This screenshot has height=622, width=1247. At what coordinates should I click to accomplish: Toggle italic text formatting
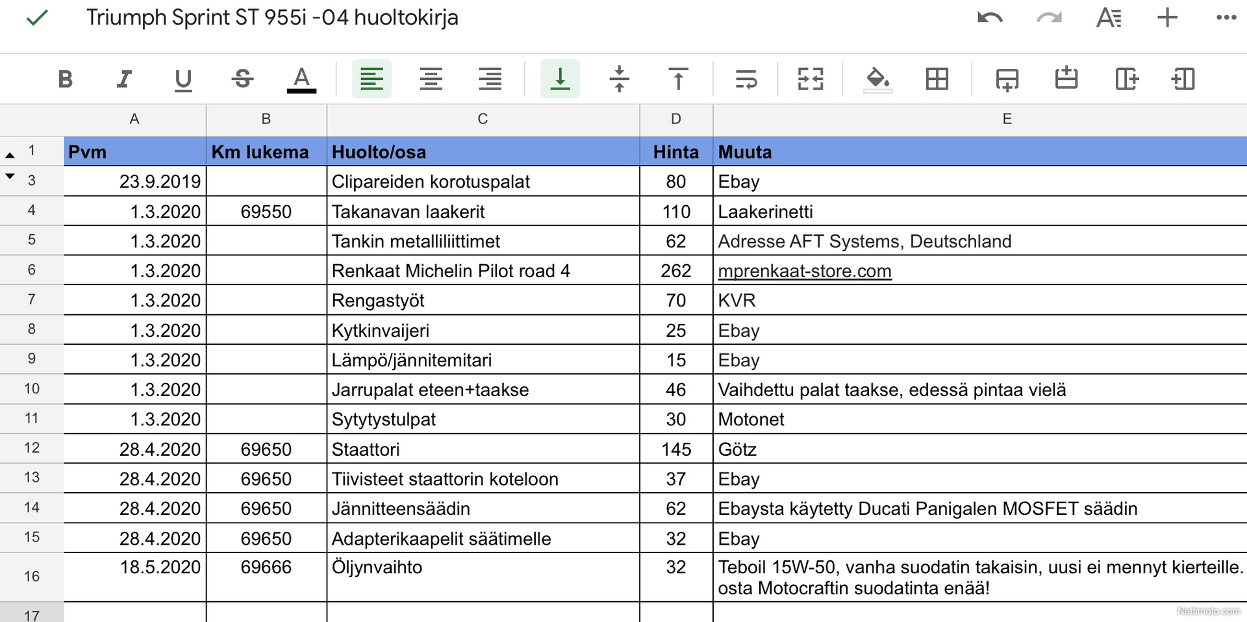tap(123, 79)
